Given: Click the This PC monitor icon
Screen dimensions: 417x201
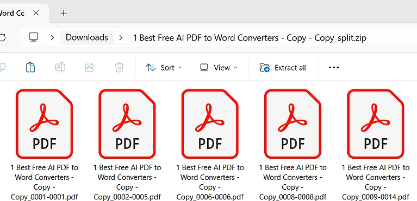Looking at the screenshot, I should pos(34,37).
